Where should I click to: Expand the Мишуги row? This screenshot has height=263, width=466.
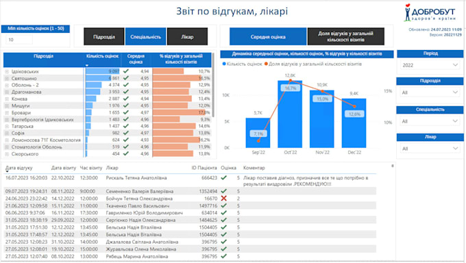point(7,105)
